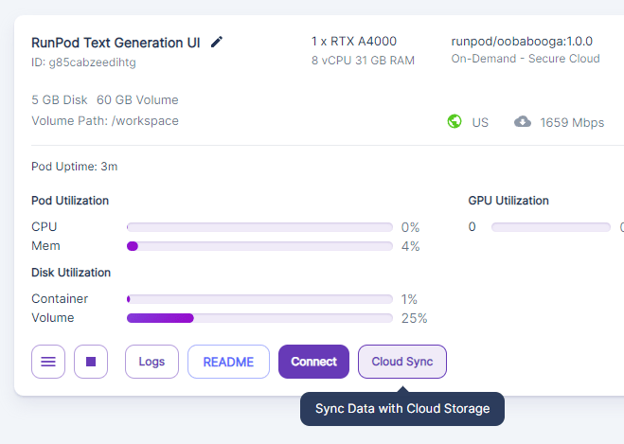This screenshot has width=624, height=444.
Task: Click the pencil edit icon beside pod name
Action: (x=217, y=42)
